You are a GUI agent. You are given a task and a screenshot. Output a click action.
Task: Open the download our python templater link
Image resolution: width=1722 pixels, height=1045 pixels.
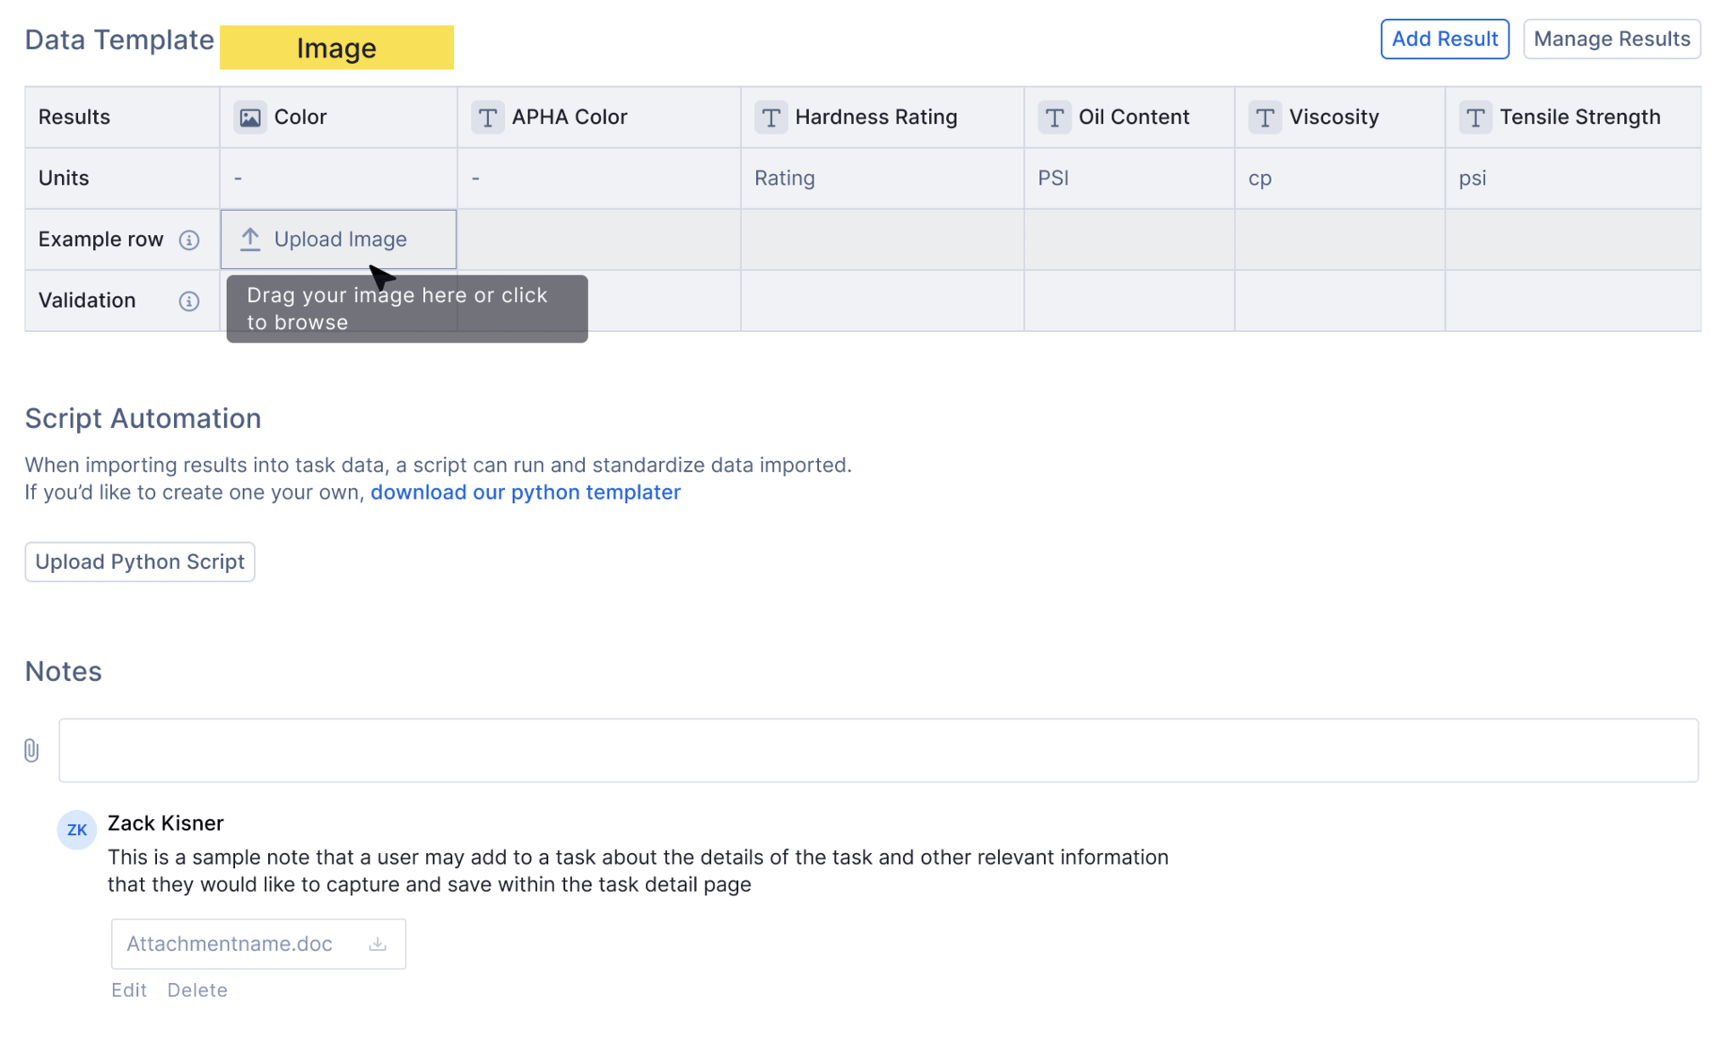525,492
